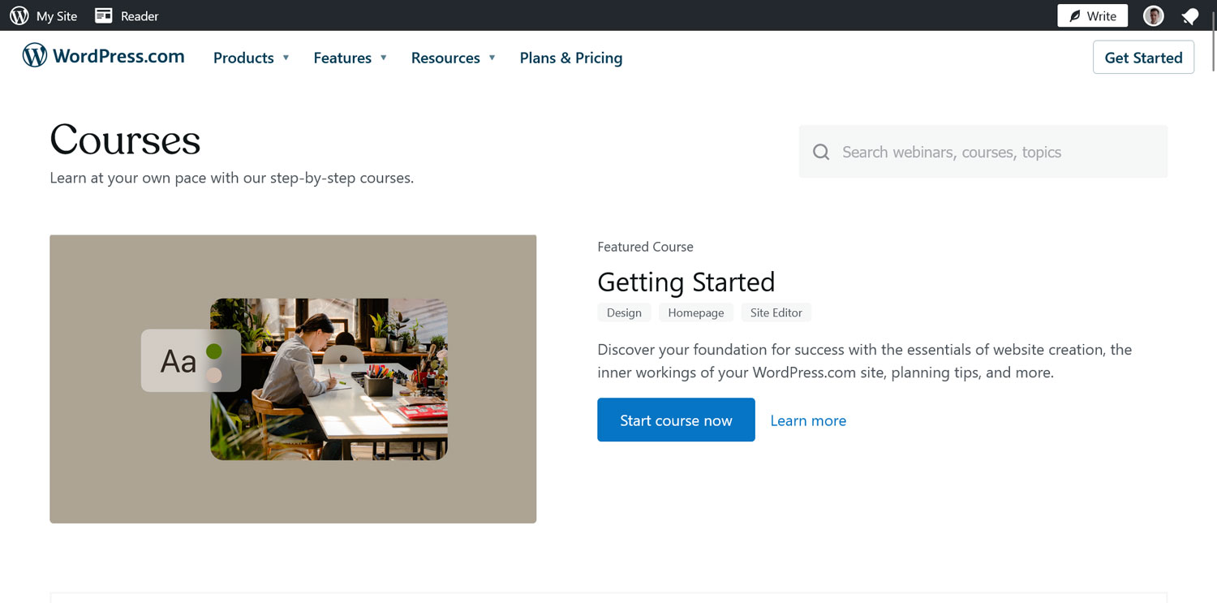Click the WordPress logo in admin bar
Screen dimensions: 1217x603
[19, 15]
